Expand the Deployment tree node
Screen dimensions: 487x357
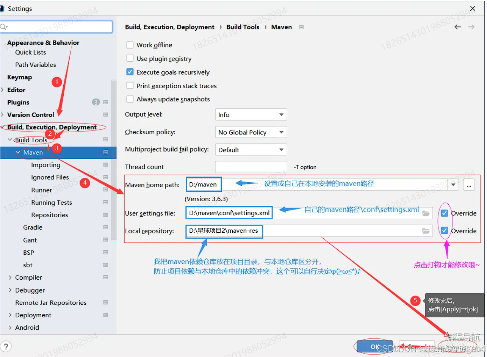(x=10, y=315)
